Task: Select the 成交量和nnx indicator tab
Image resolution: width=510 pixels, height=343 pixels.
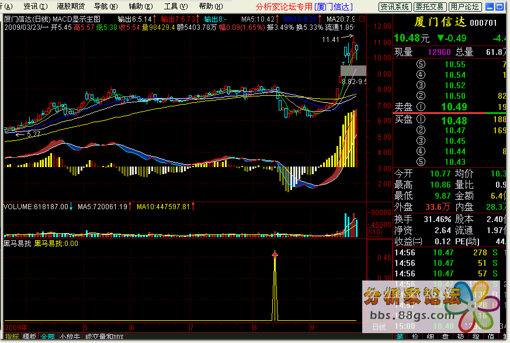Action: pyautogui.click(x=104, y=337)
